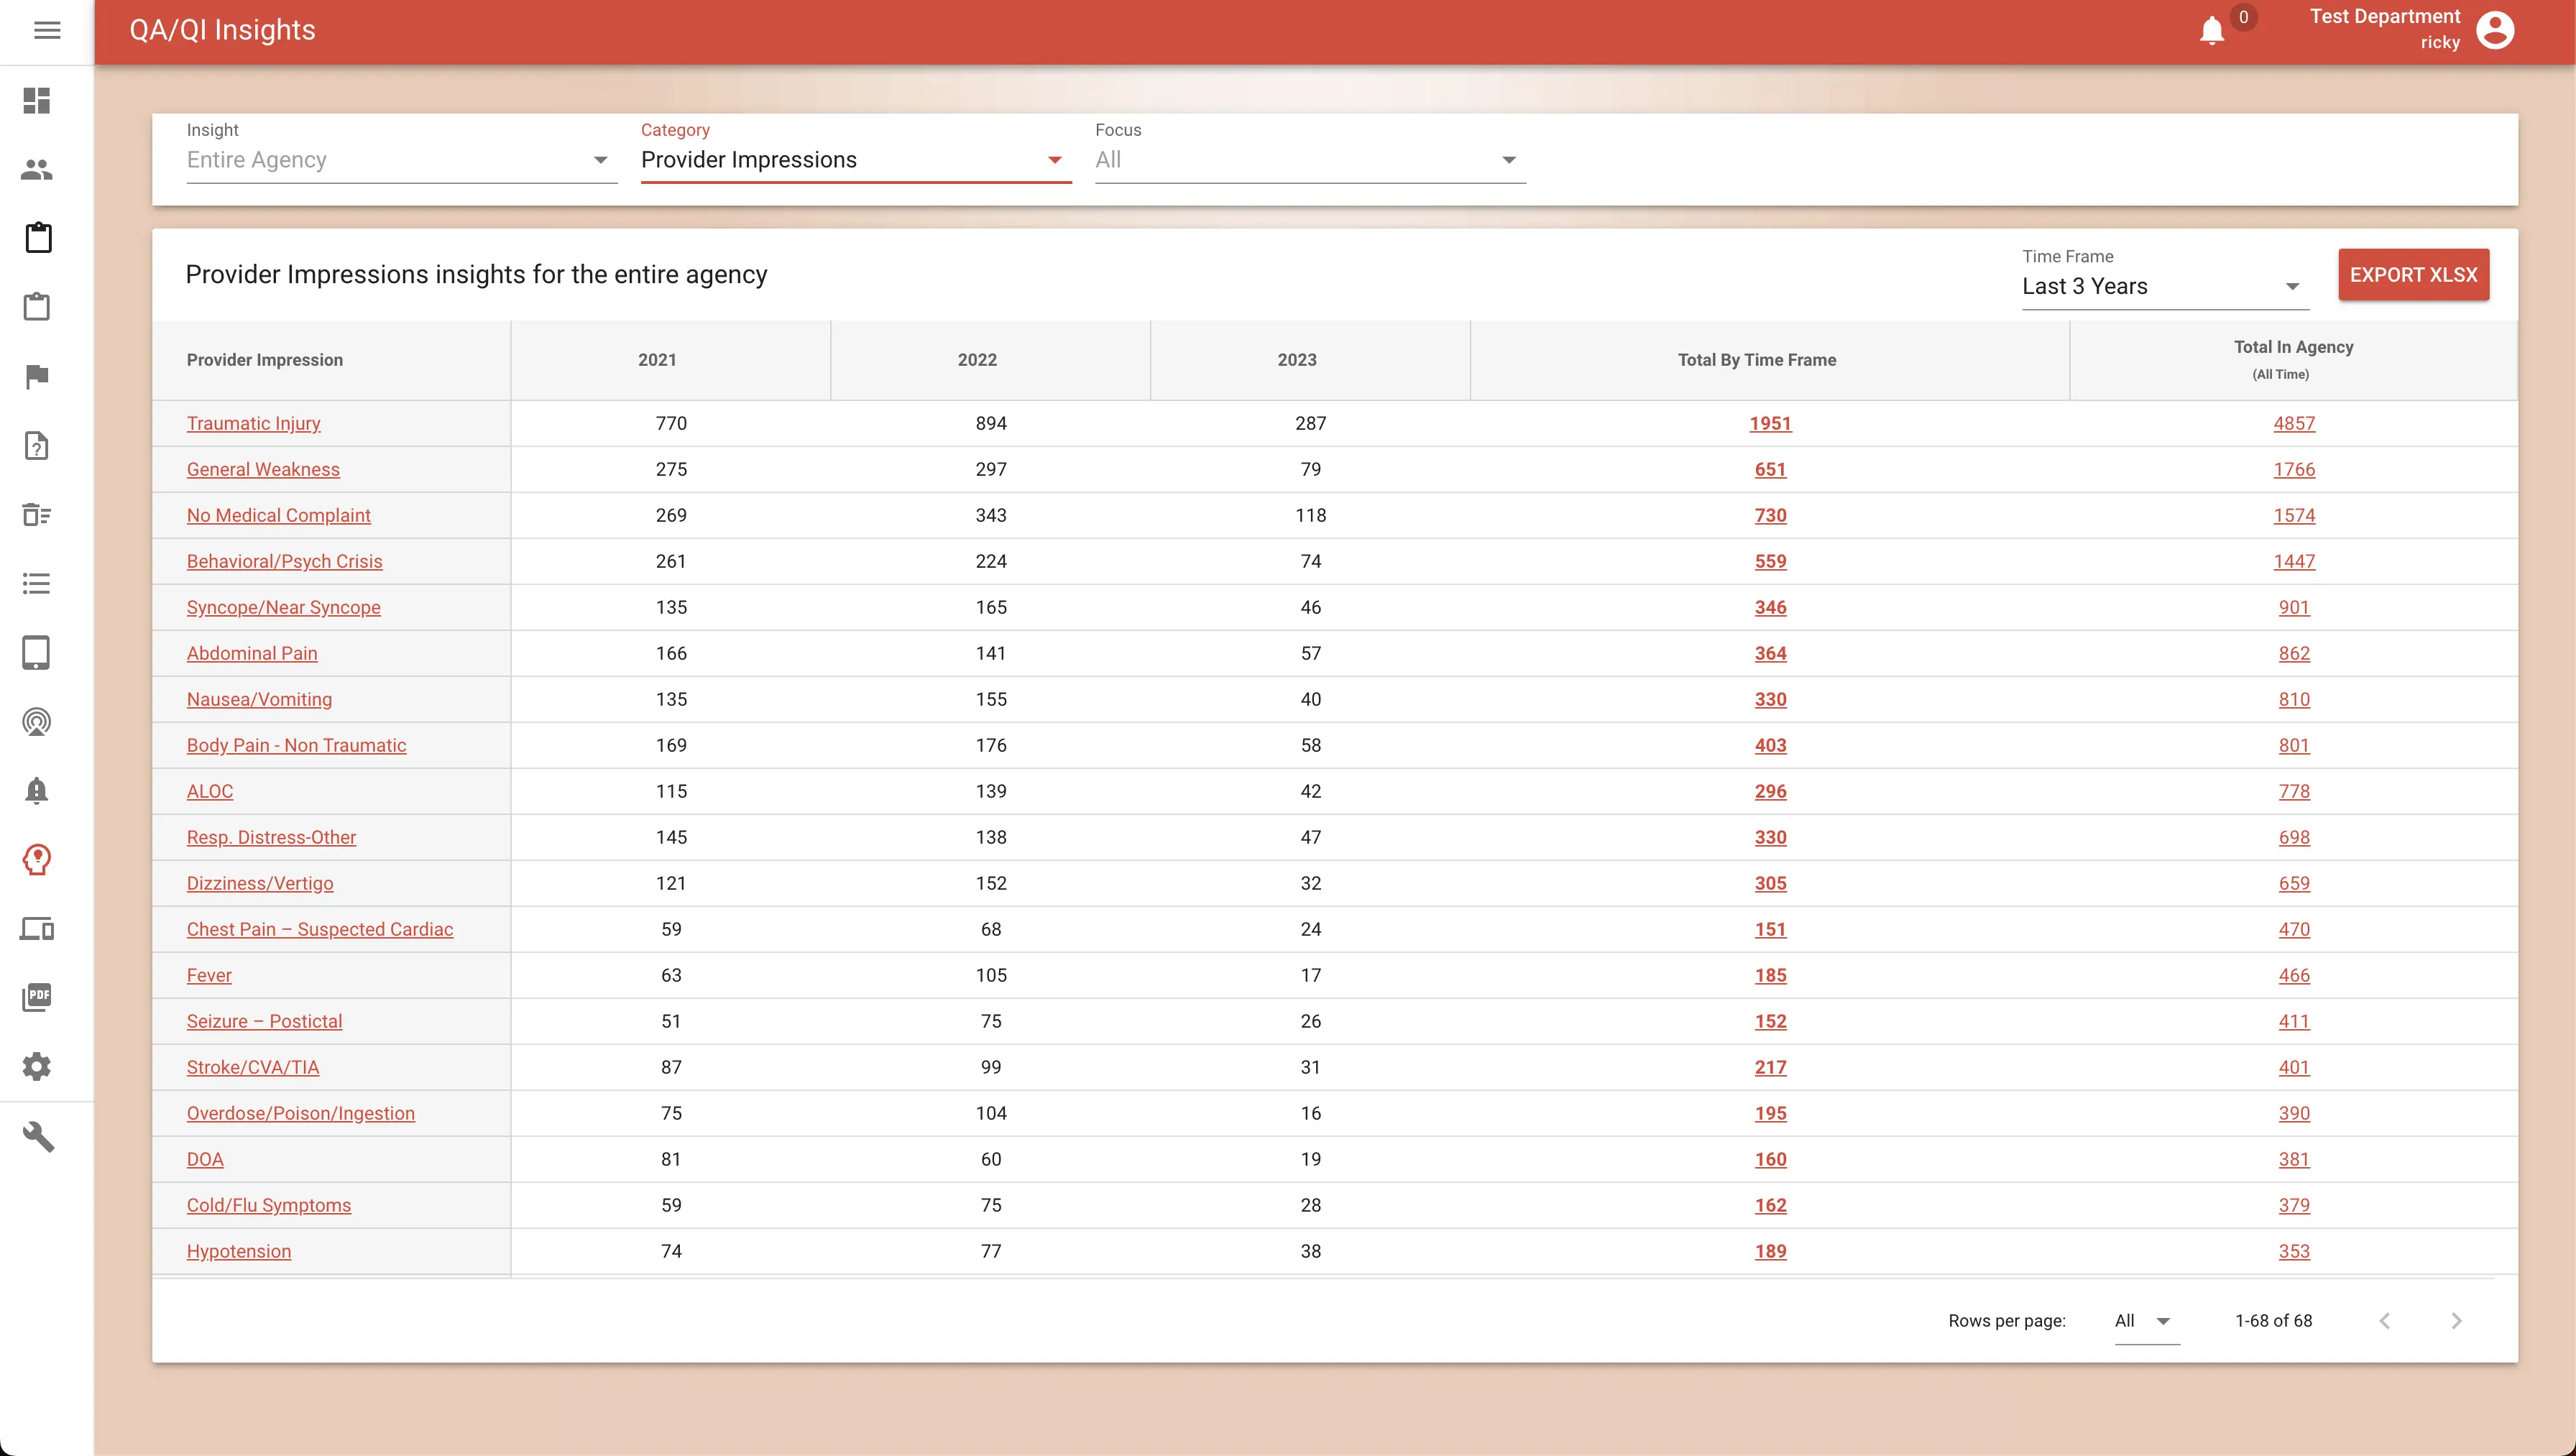Open the question-mark document icon
This screenshot has height=1456, width=2576.
point(37,445)
